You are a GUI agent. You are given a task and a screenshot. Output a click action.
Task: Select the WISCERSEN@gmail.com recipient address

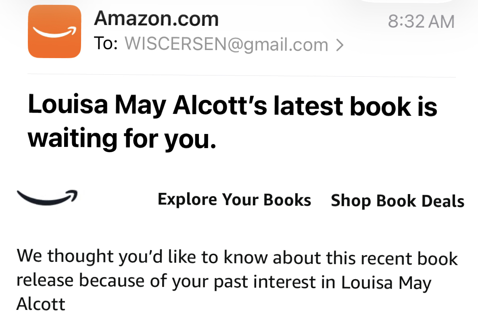(226, 45)
